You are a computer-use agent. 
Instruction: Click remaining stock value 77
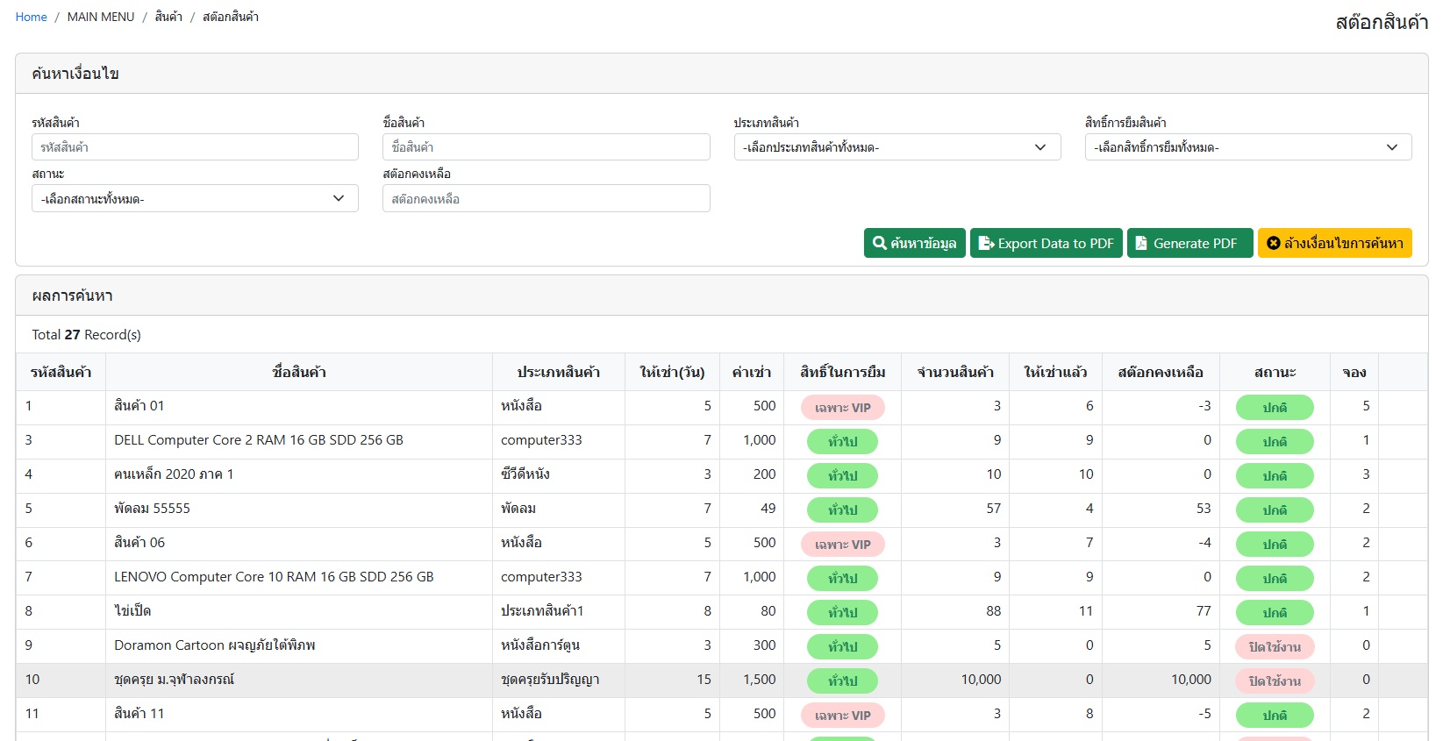pyautogui.click(x=1204, y=611)
